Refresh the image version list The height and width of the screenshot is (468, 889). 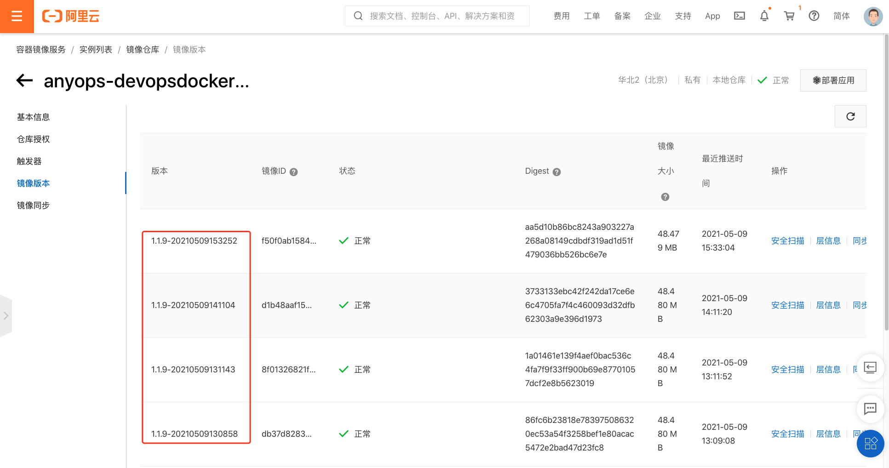850,116
